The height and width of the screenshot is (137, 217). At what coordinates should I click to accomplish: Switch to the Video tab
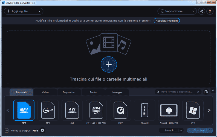coord(45,92)
